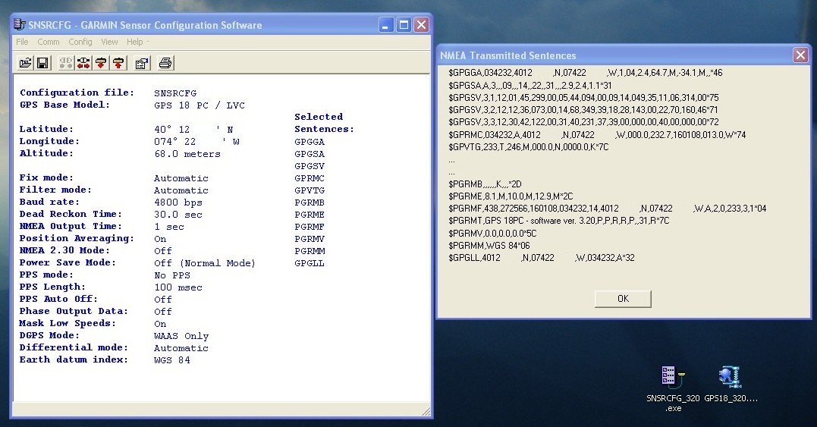Select GPGLL in Selected Sentences list
This screenshot has width=817, height=427.
[310, 263]
